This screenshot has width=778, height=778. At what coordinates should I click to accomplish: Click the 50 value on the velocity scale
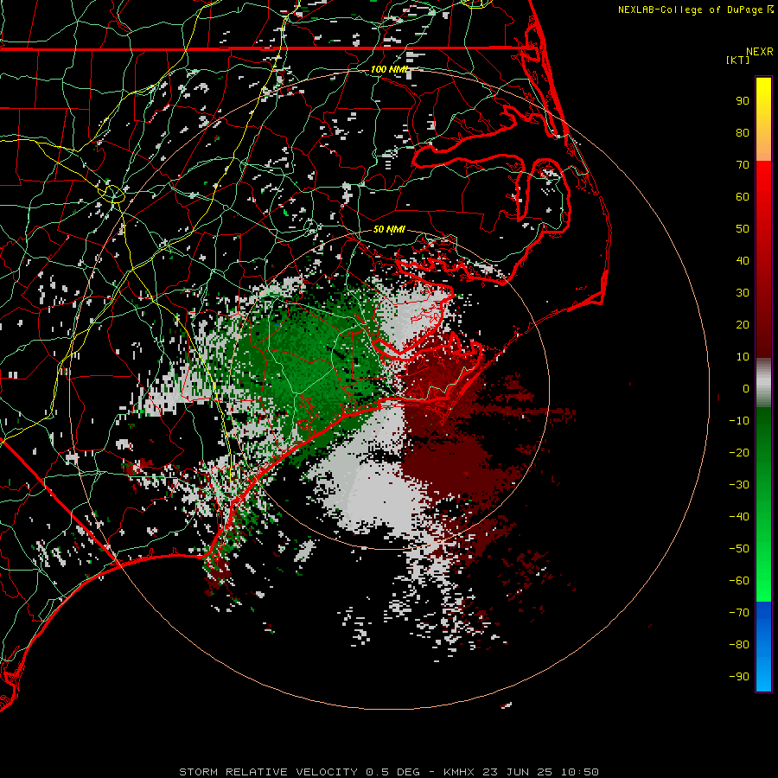743,229
